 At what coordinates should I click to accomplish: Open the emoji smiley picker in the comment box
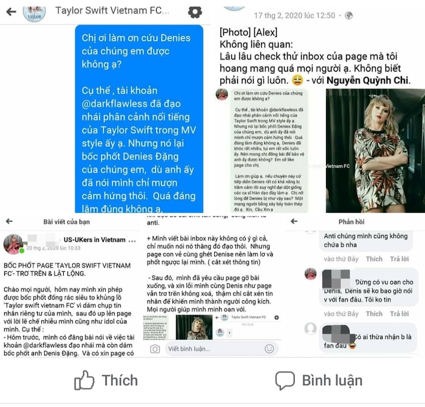point(269,349)
